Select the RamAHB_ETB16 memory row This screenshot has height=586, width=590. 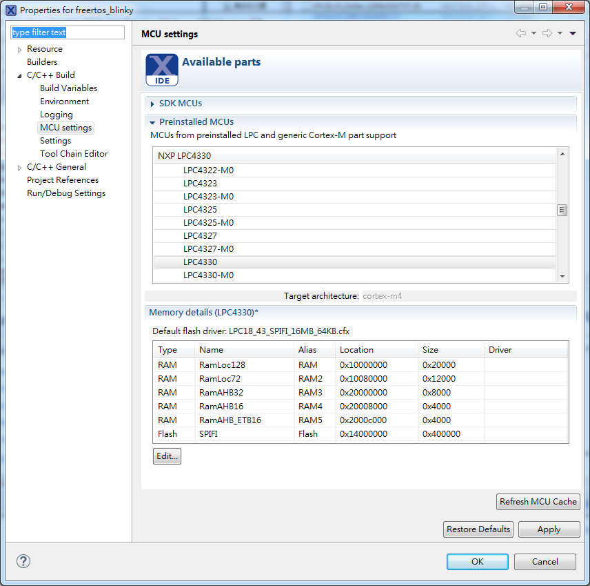pos(360,420)
